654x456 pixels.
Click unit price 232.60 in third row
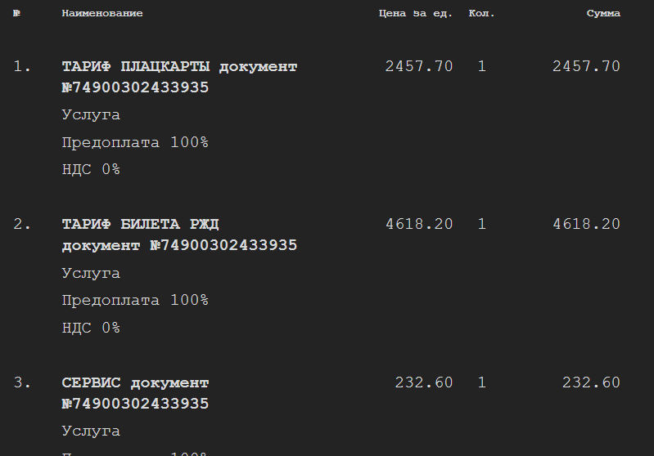(424, 382)
